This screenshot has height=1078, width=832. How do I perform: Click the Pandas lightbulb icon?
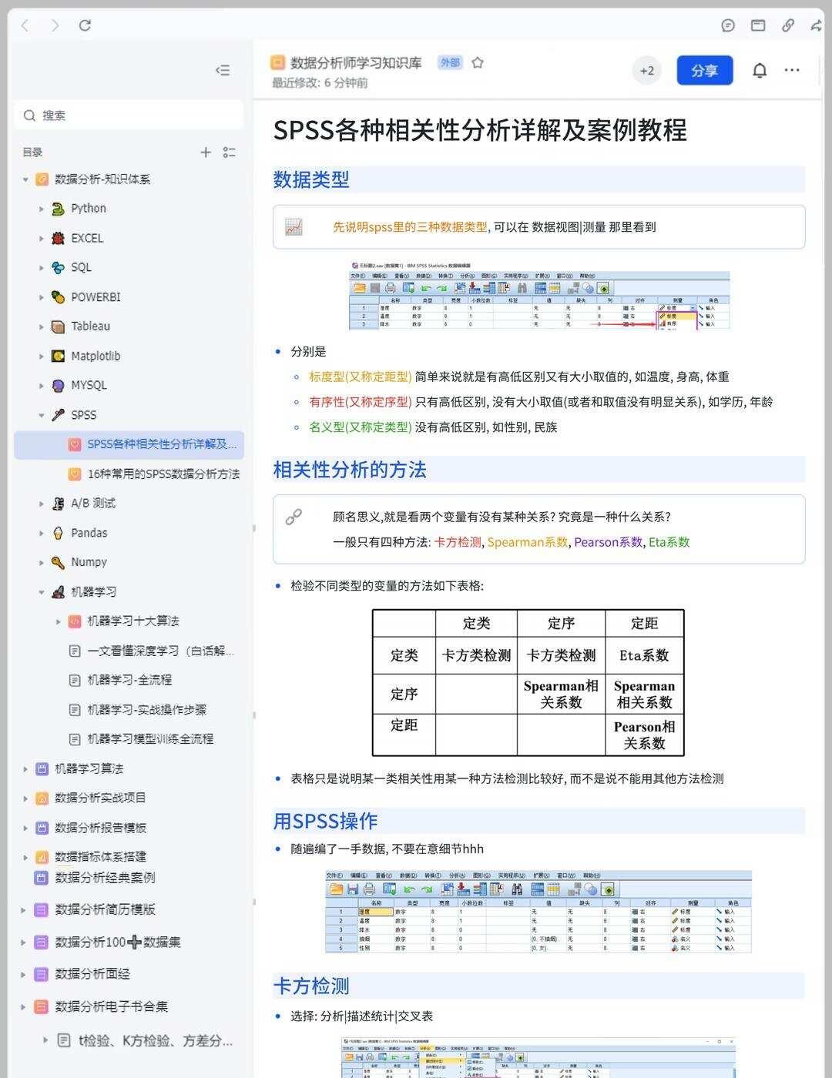(x=58, y=533)
